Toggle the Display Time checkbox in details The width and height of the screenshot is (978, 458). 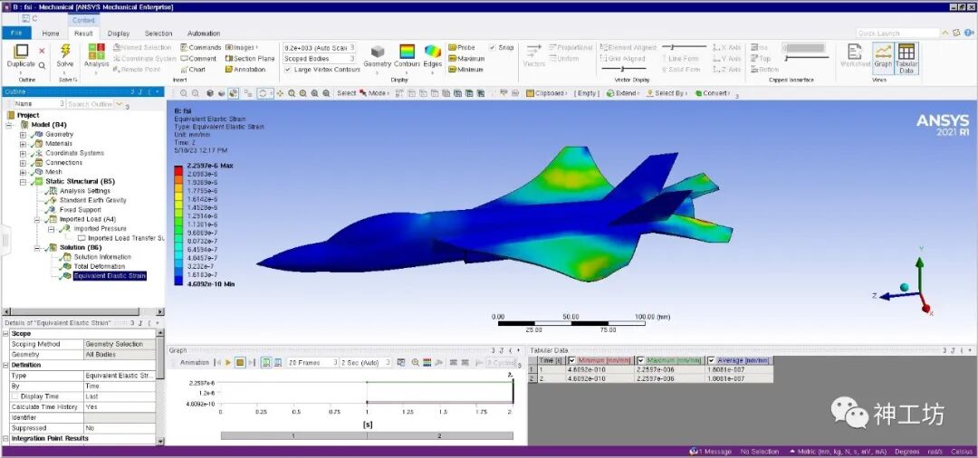[x=15, y=396]
